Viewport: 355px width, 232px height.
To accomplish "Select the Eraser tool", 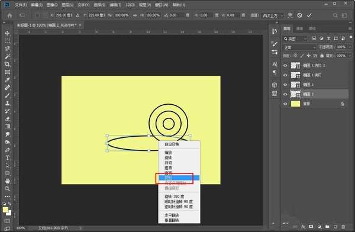I will click(7, 119).
